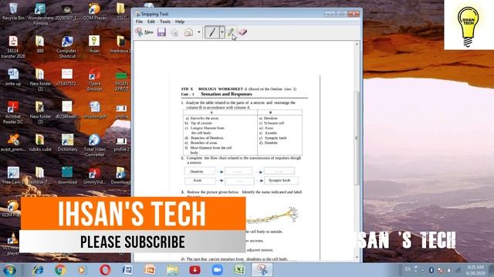Screen dimensions: 494x277
Task: Select the avast_prem... installer icon
Action: pyautogui.click(x=13, y=143)
